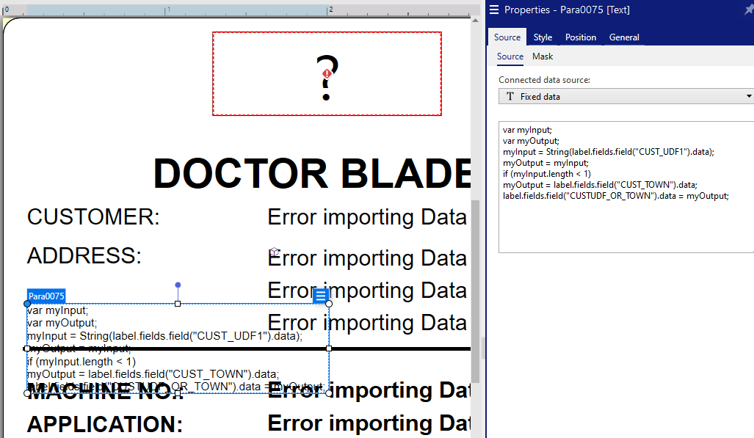Image resolution: width=754 pixels, height=438 pixels.
Task: Click the Para0075 object name tag
Action: point(46,296)
